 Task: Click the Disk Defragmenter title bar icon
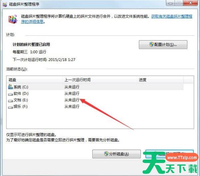[x=5, y=4]
